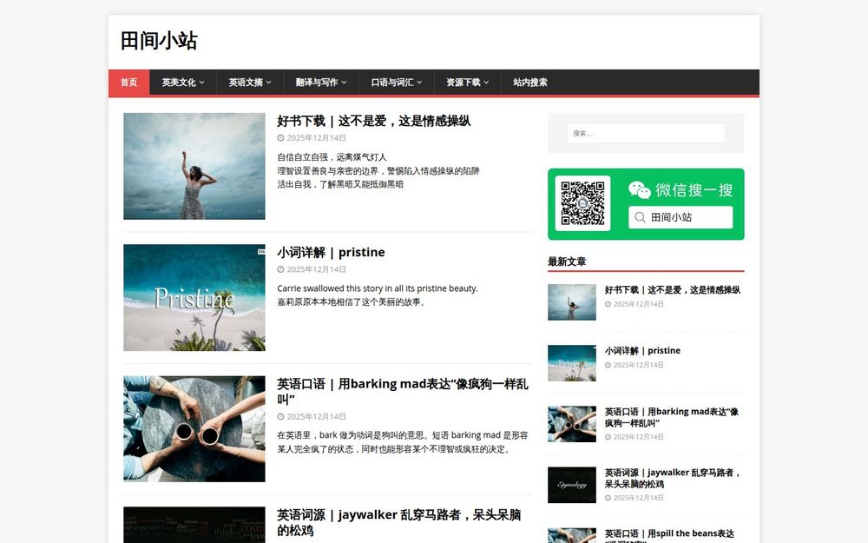The height and width of the screenshot is (543, 868).
Task: Open sidebar link about spill the beans
Action: point(669,536)
